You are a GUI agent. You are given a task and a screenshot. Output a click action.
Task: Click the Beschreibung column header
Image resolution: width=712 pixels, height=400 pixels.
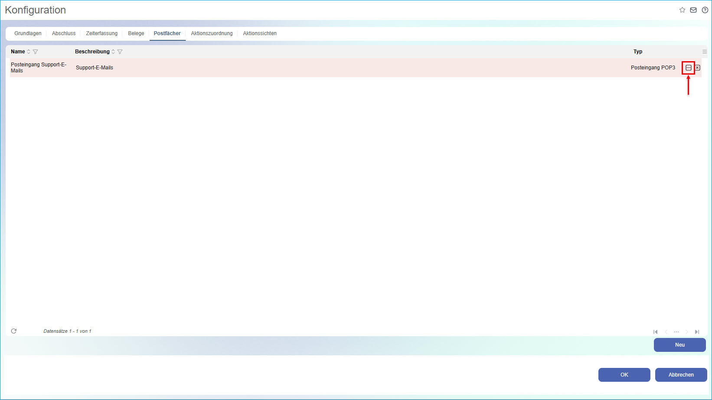[92, 52]
